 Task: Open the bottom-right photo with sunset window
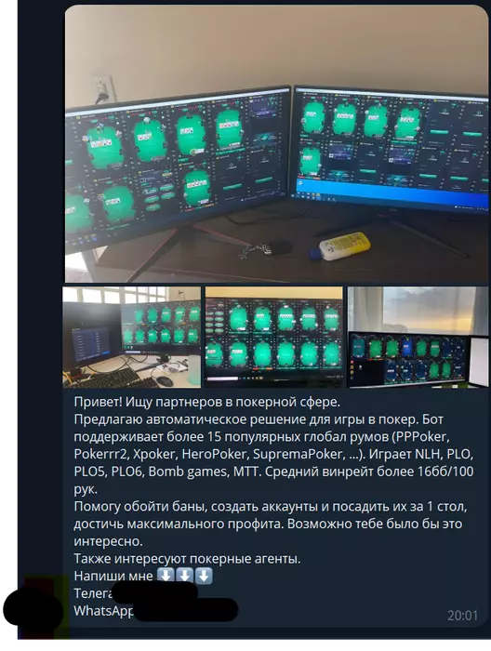(x=418, y=337)
